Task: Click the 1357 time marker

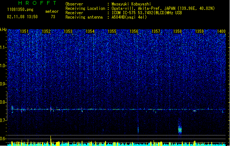Action: (x=156, y=31)
